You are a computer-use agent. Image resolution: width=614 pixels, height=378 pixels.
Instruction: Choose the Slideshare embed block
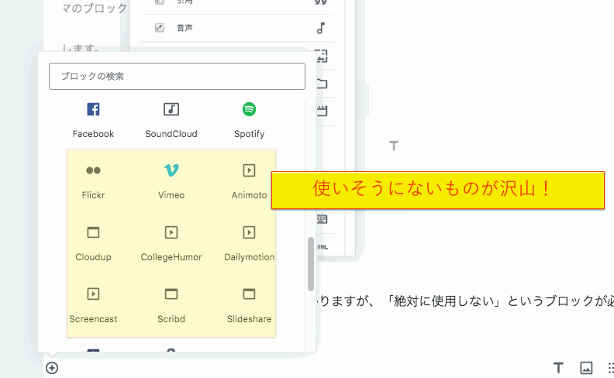(x=249, y=305)
